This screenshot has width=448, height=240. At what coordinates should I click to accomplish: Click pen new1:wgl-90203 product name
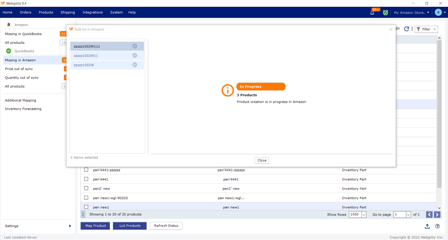[110, 198]
